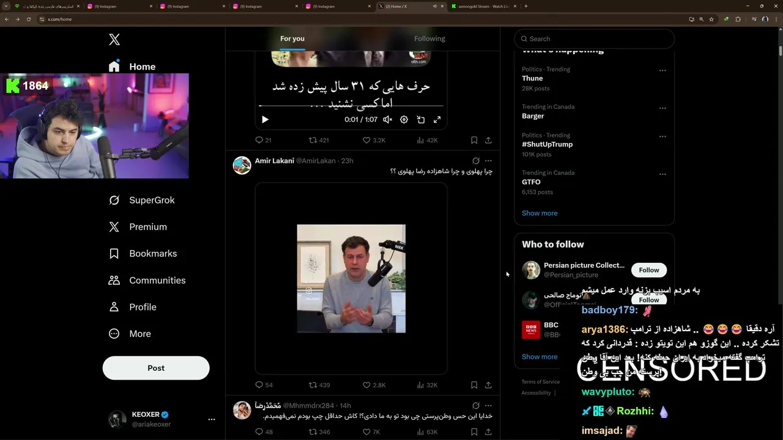Click Terms of Service footer link
783x440 pixels.
point(540,382)
